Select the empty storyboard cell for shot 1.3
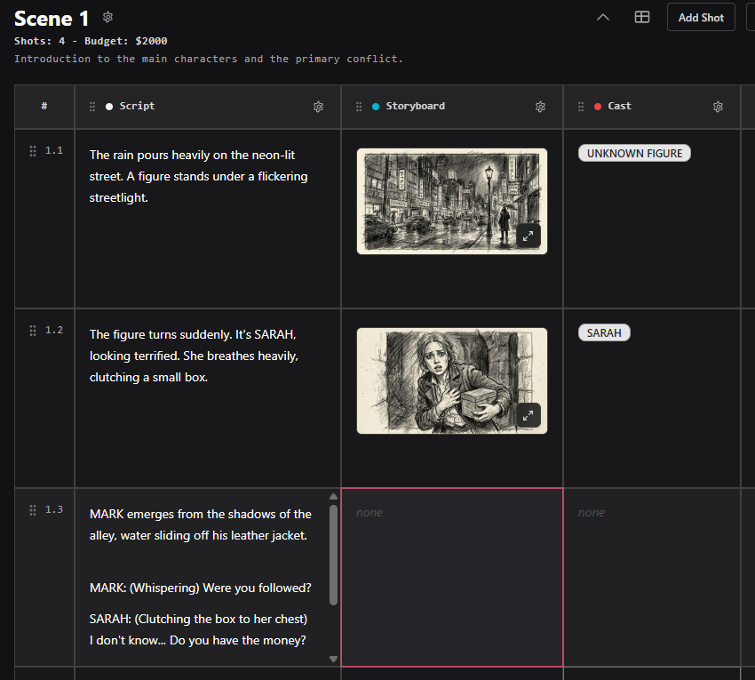This screenshot has height=680, width=755. click(x=451, y=578)
